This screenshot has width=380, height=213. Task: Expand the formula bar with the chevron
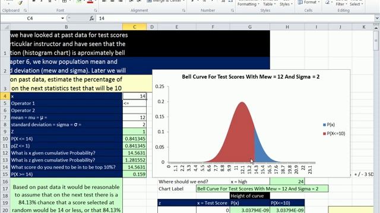[377, 18]
